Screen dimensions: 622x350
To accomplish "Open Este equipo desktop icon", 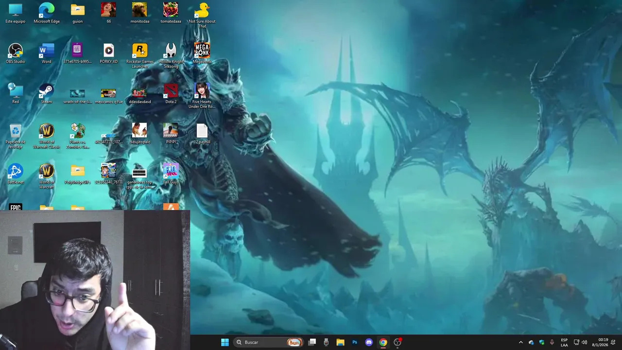I will [x=16, y=13].
